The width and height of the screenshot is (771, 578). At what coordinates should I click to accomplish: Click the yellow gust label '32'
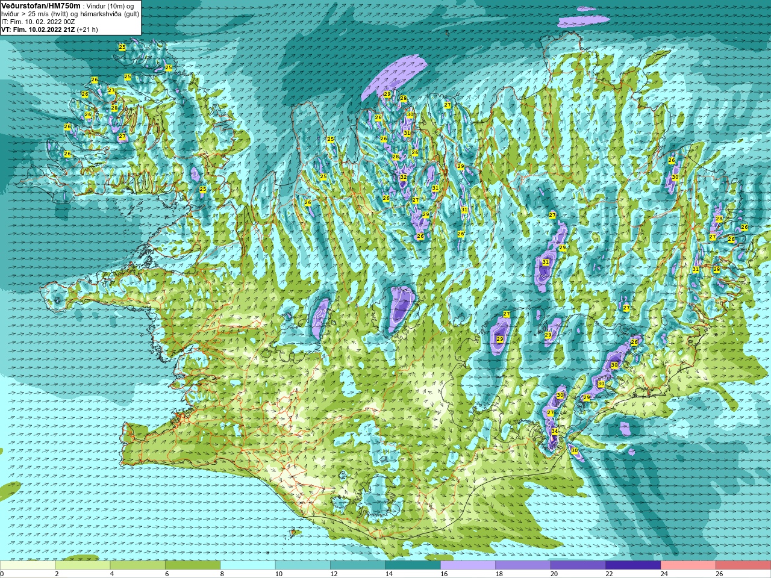tap(403, 178)
